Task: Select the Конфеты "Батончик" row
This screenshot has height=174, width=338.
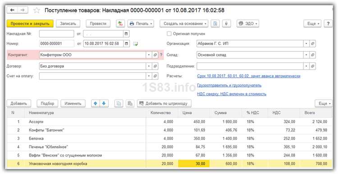Action: click(169, 130)
